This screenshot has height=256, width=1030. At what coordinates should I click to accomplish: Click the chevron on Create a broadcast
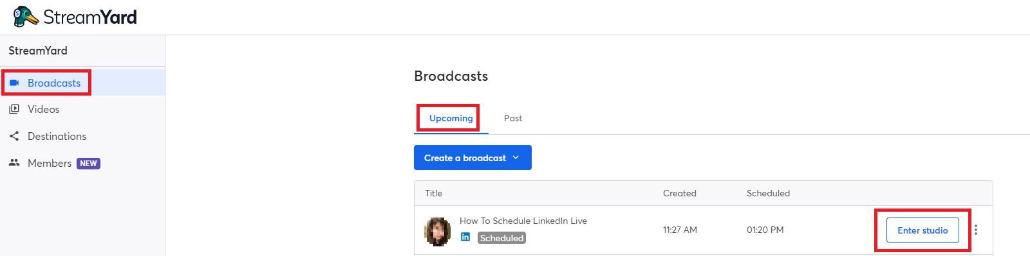click(x=516, y=158)
